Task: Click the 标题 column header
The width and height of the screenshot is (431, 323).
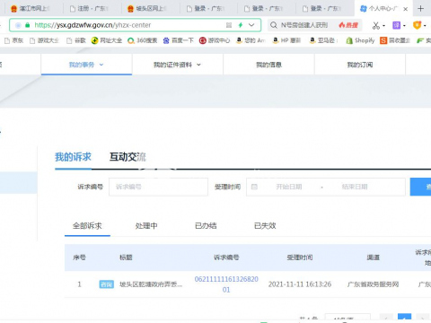Action: click(x=126, y=258)
